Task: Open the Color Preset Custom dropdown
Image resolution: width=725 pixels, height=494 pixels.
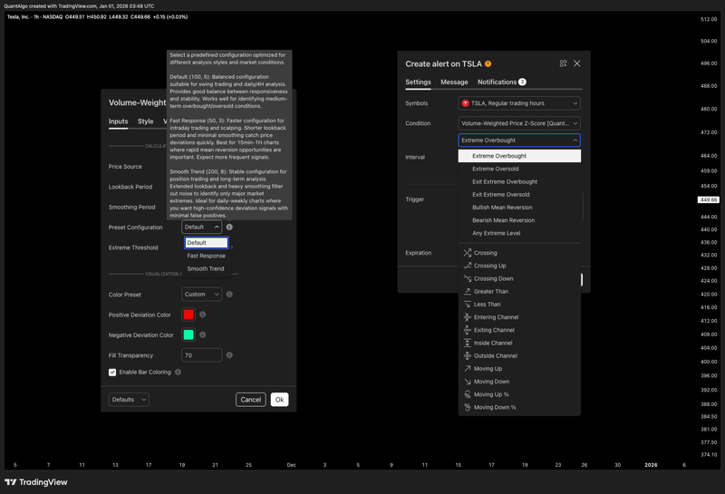Action: coord(202,295)
